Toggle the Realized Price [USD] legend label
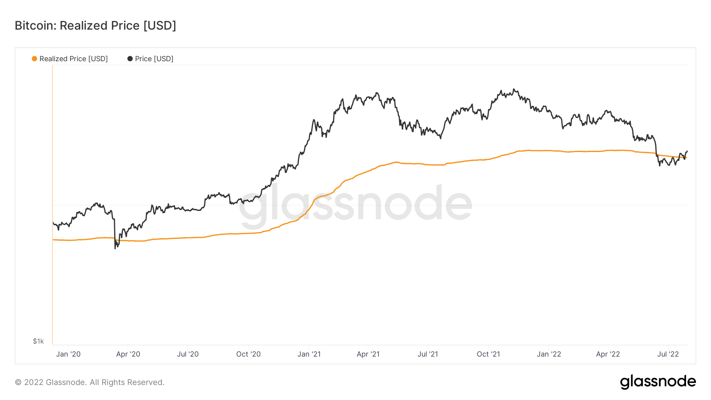This screenshot has height=400, width=711. point(73,59)
